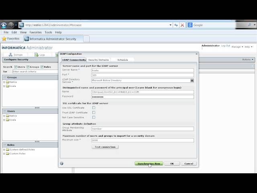Enable Use SSL Certificate checkbox

click(94, 108)
